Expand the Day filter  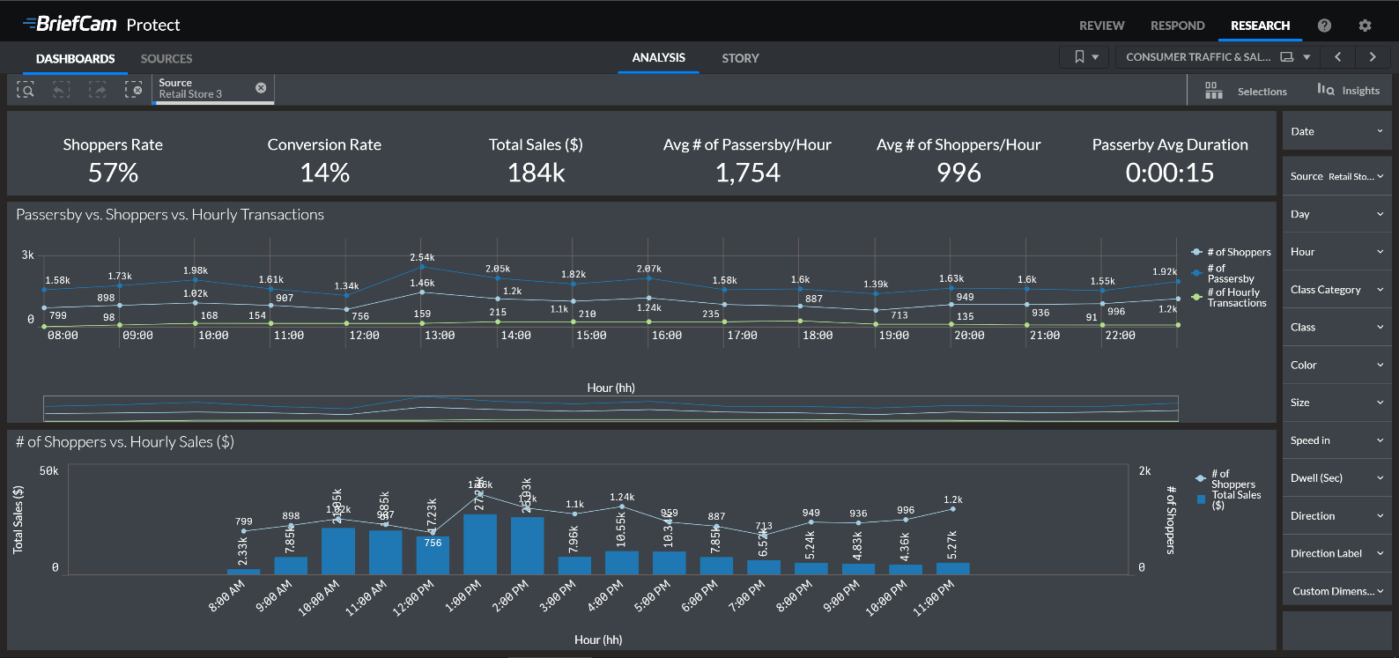pos(1336,214)
